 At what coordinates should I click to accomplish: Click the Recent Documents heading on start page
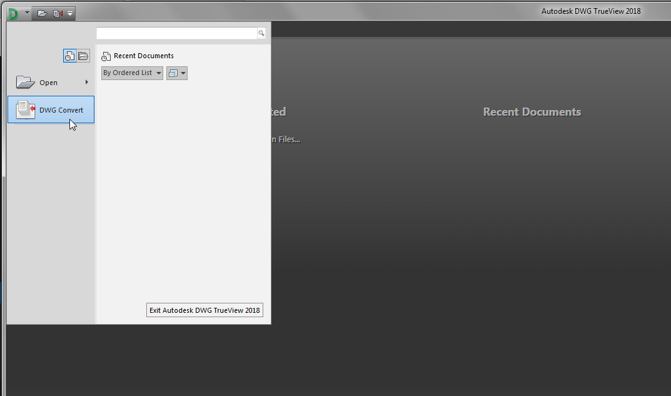coord(532,112)
